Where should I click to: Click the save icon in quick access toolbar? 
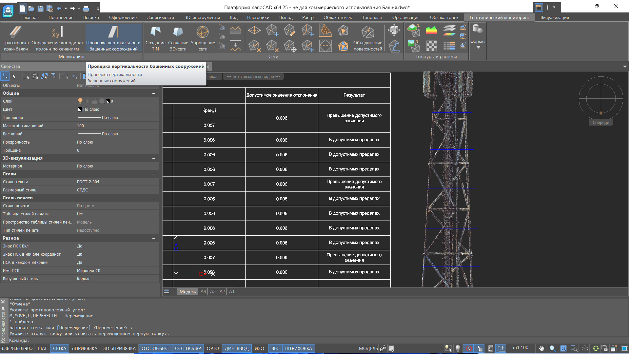click(40, 8)
